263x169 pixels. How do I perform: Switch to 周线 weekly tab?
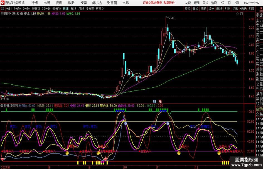click(73, 9)
